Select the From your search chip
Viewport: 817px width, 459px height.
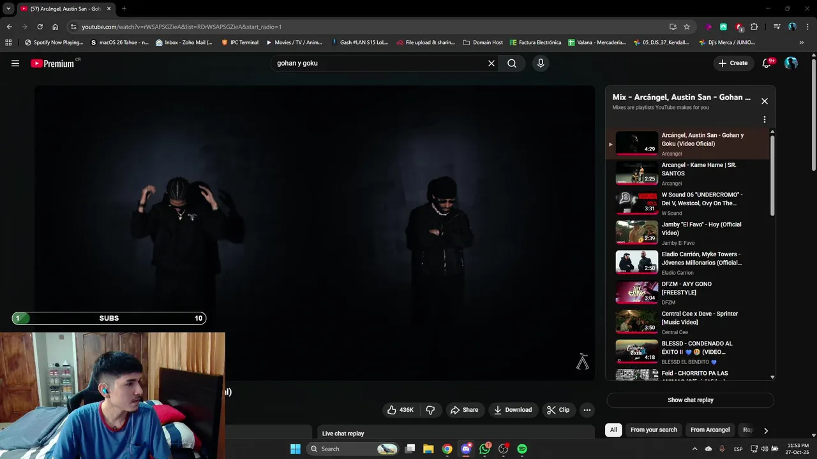(x=654, y=430)
